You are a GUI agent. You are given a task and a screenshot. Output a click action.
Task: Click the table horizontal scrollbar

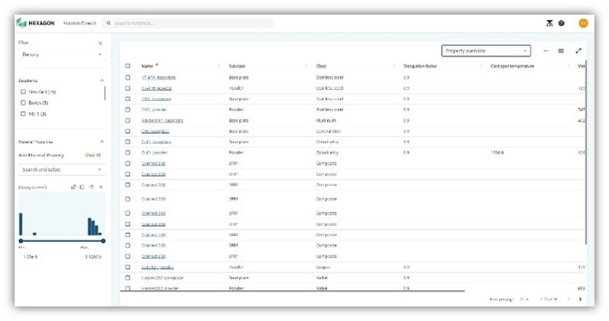293,290
